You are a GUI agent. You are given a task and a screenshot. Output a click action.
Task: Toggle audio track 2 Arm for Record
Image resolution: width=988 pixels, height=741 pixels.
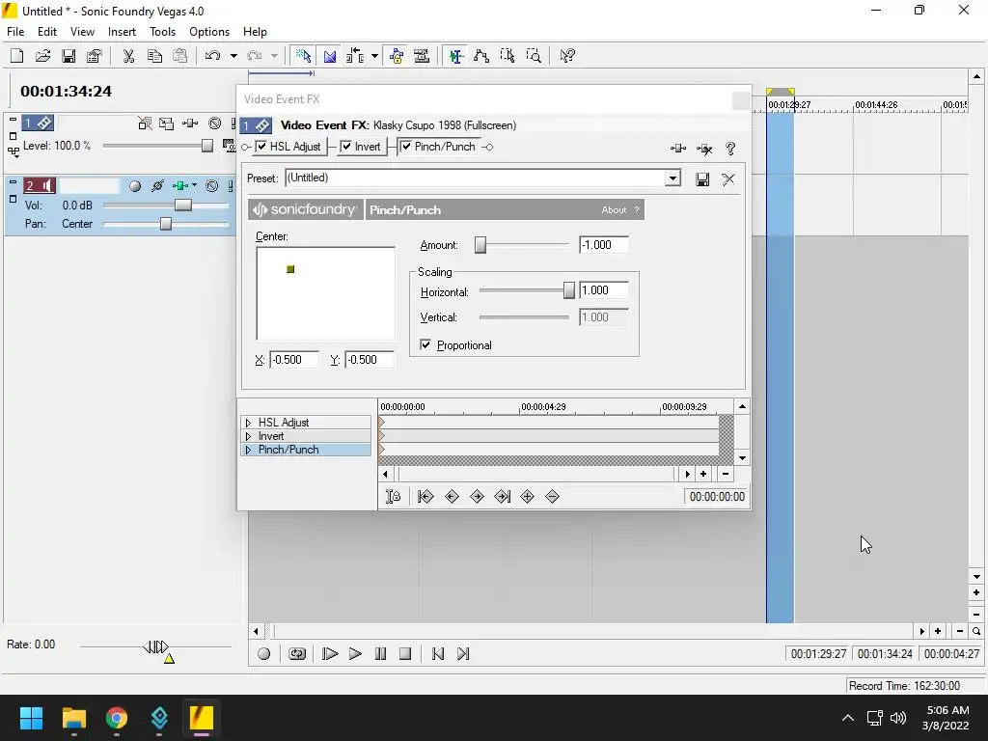tap(135, 186)
